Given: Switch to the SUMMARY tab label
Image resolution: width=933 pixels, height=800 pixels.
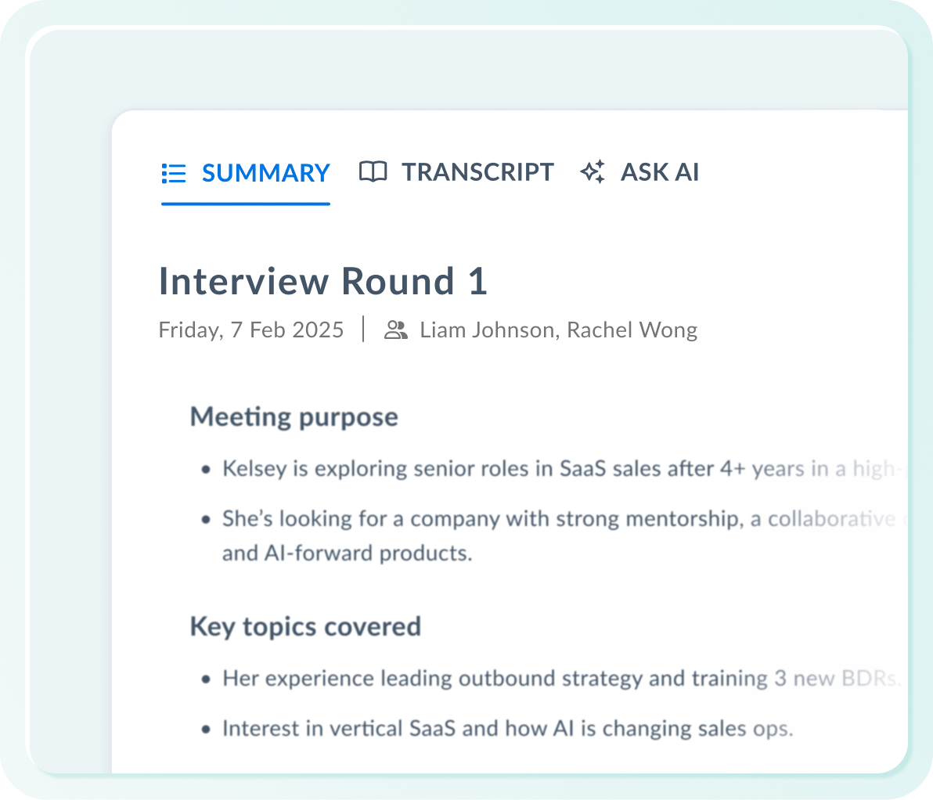Looking at the screenshot, I should pos(265,173).
